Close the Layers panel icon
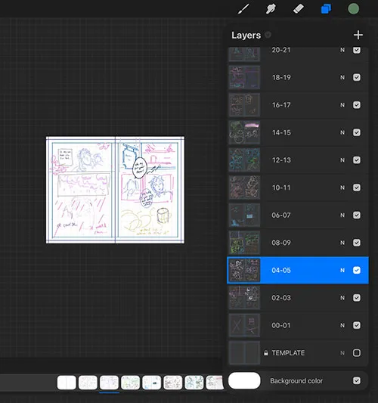The image size is (378, 403). [326, 9]
